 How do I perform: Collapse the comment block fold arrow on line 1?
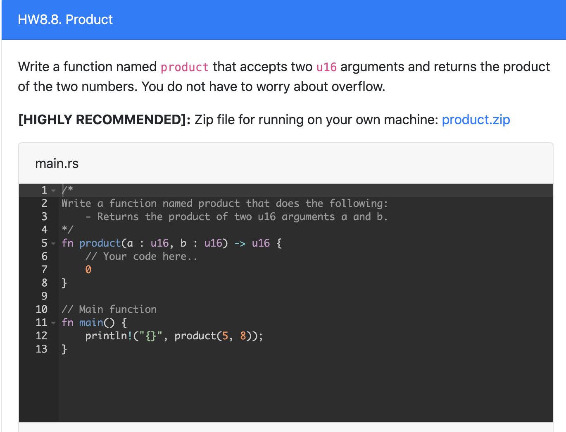pyautogui.click(x=53, y=190)
